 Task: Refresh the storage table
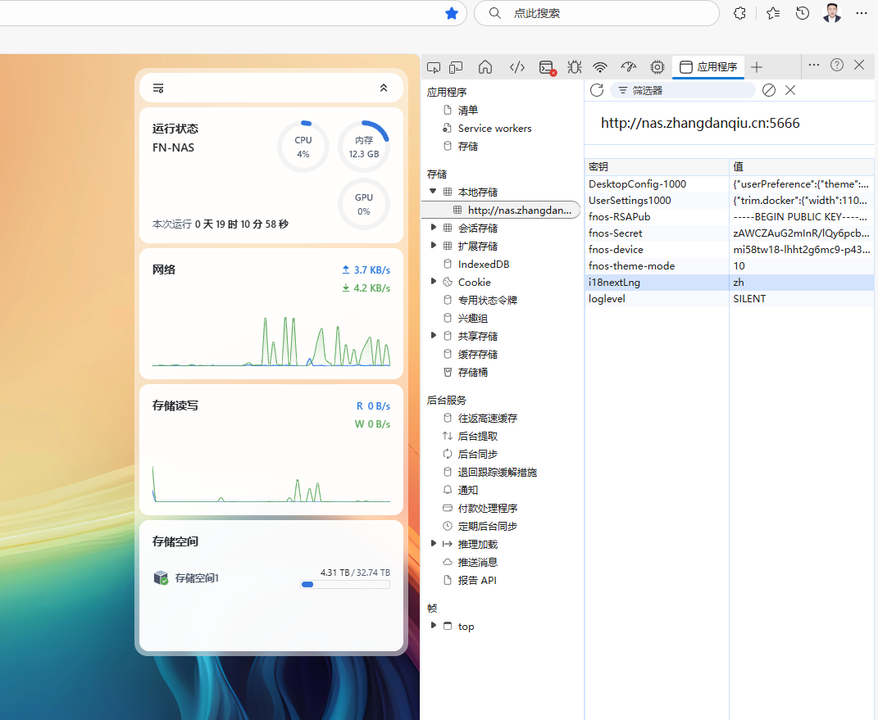tap(597, 90)
